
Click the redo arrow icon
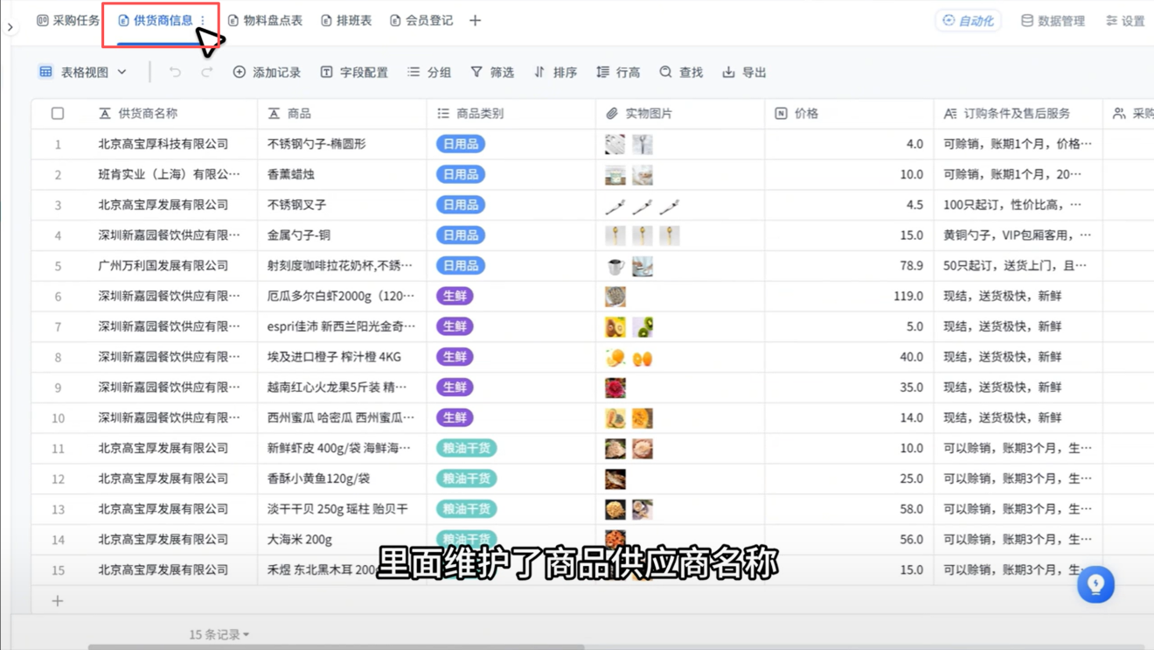tap(206, 72)
